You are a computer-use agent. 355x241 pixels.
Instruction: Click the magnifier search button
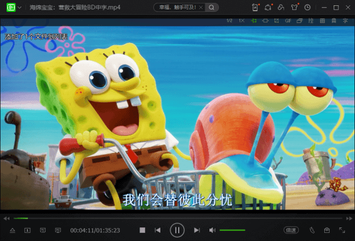[x=211, y=8]
